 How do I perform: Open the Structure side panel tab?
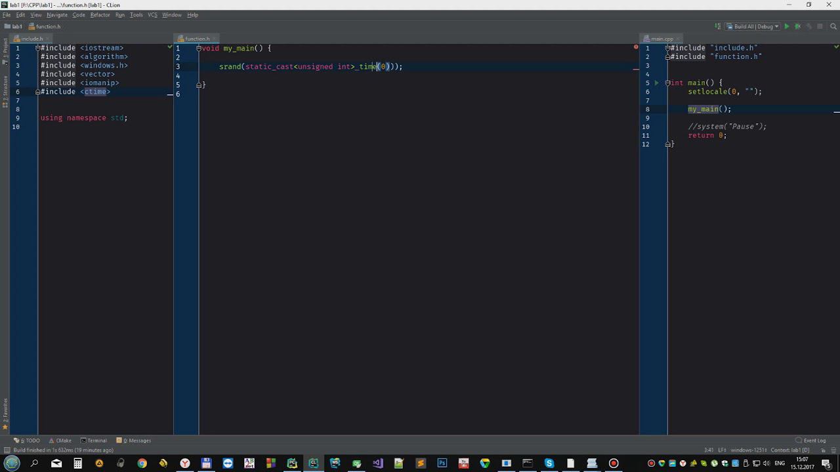tap(5, 92)
